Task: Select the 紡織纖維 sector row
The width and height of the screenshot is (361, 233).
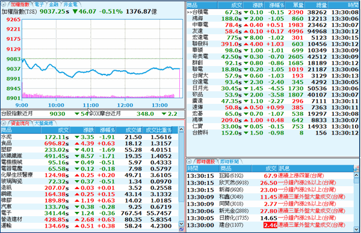Action: (89, 156)
